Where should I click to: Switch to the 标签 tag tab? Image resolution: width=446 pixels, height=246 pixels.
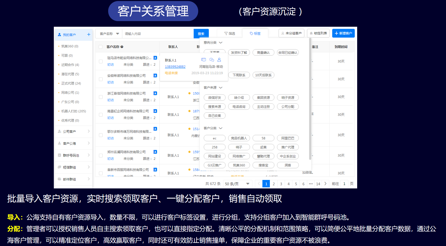255,33
